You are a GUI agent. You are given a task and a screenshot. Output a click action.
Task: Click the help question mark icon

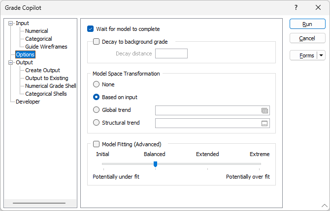click(x=296, y=7)
